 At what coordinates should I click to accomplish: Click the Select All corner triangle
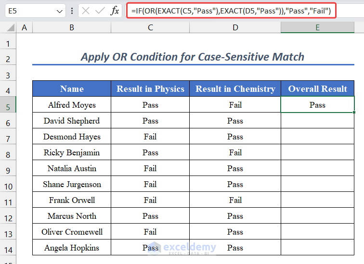point(9,28)
